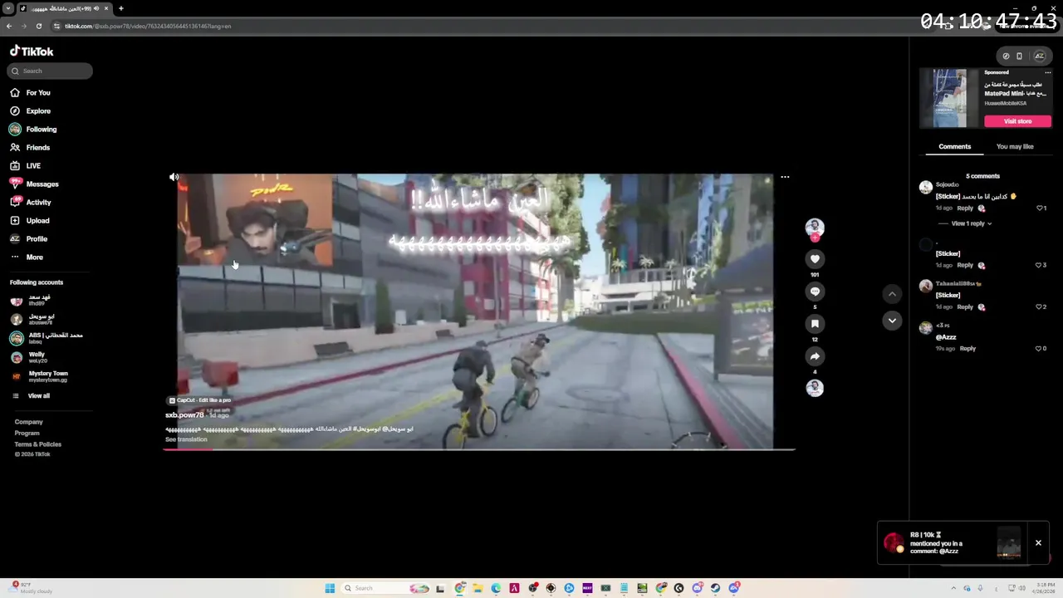Open the For You feed
The height and width of the screenshot is (598, 1063).
click(x=31, y=92)
